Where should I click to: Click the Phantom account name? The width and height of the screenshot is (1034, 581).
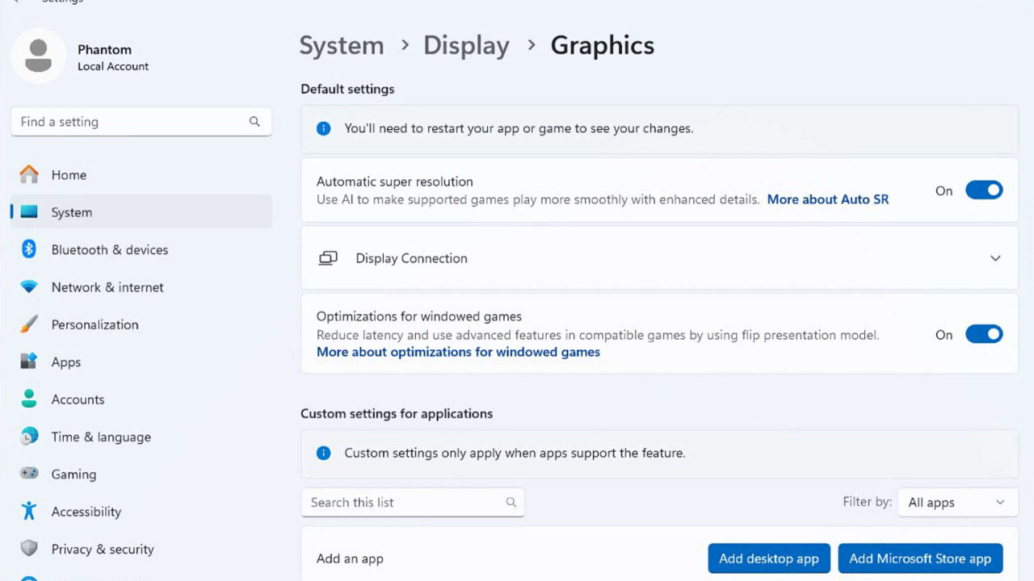point(104,49)
